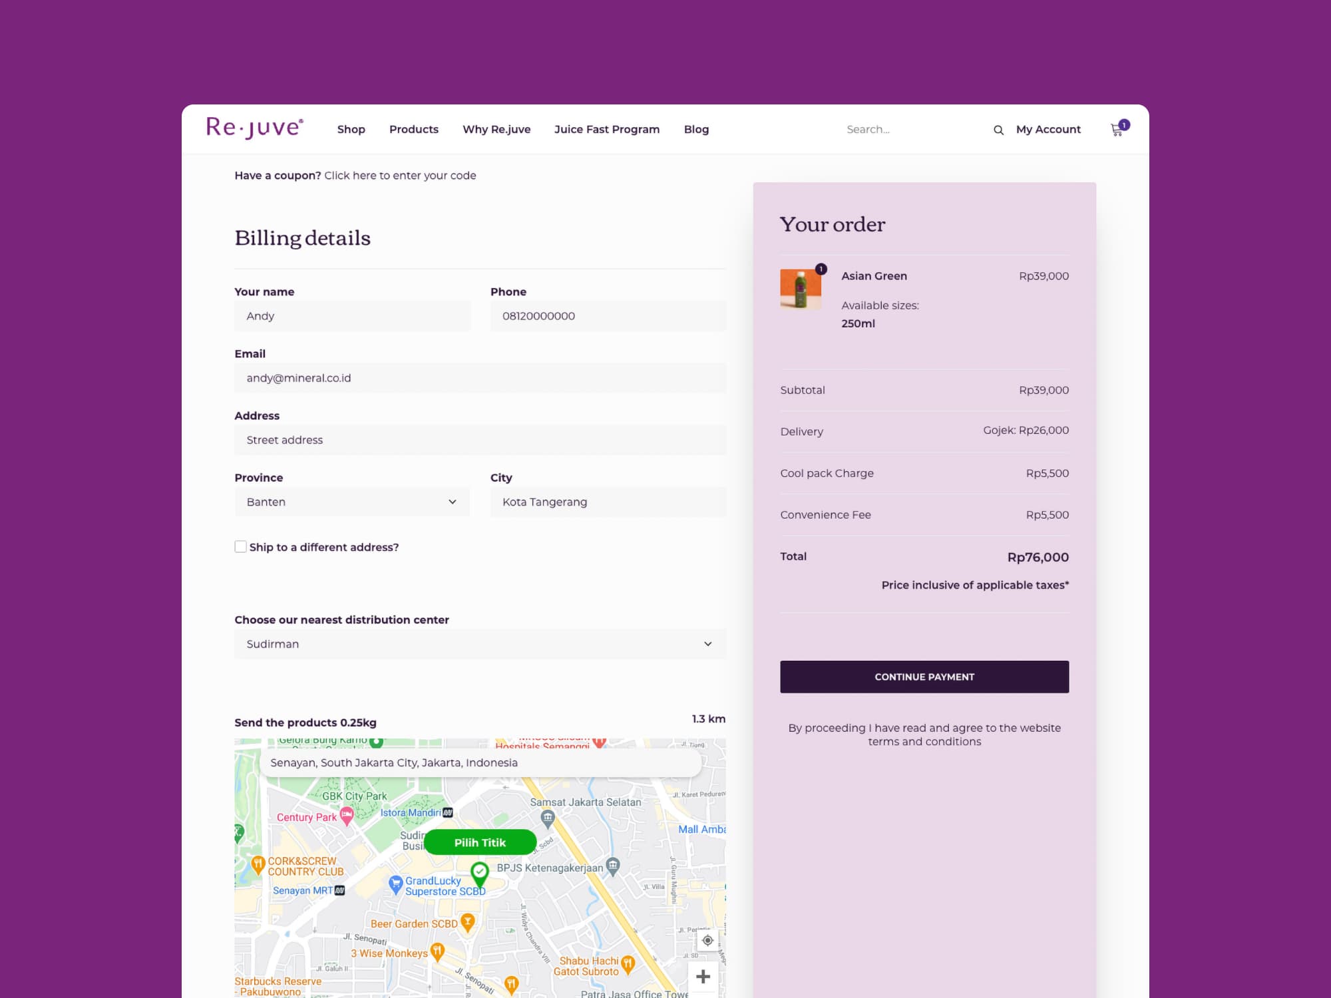Click the Continue Payment button
1331x998 pixels.
point(924,677)
